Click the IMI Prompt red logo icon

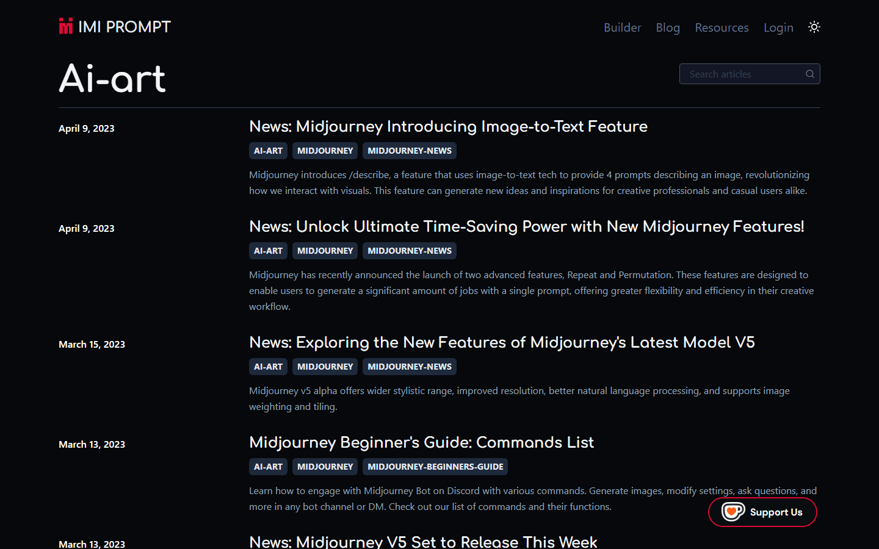(x=66, y=26)
